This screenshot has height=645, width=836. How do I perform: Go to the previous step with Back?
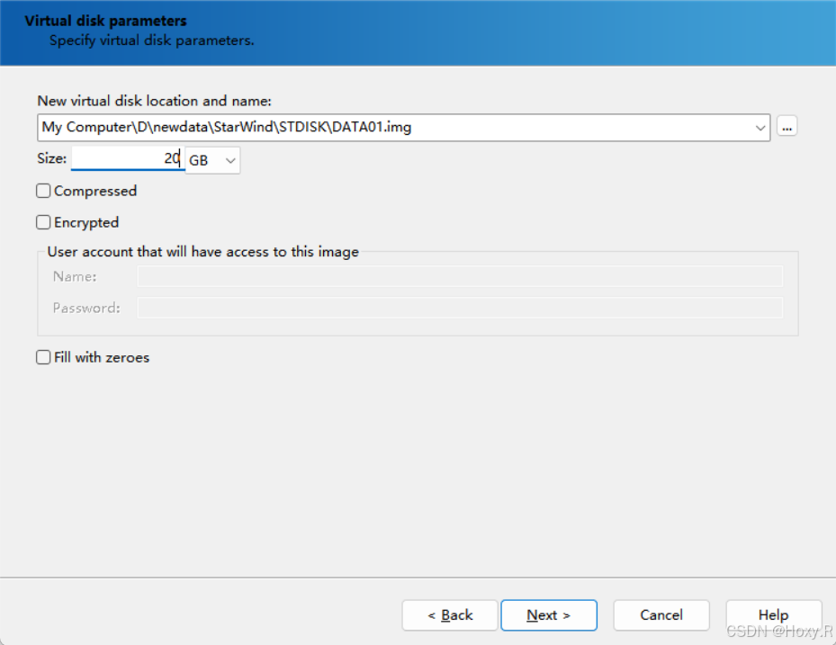[450, 615]
